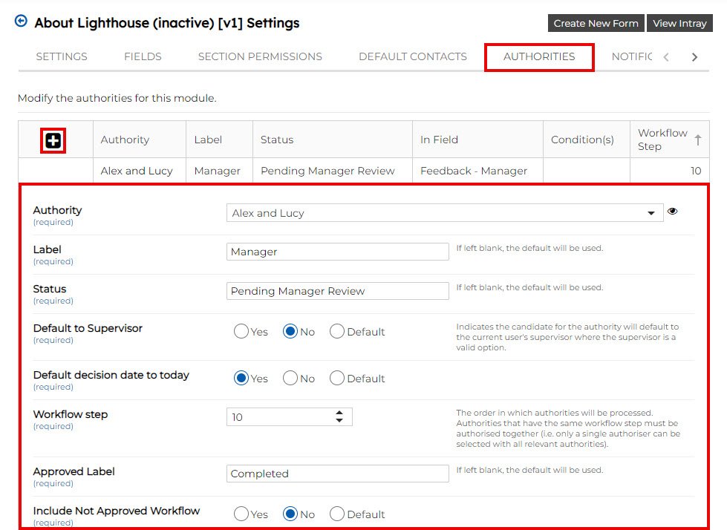Select the Alex and Lucy authority row
This screenshot has width=727, height=530.
coord(137,171)
